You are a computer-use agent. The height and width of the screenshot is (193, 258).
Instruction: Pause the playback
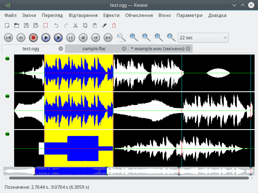[71, 38]
